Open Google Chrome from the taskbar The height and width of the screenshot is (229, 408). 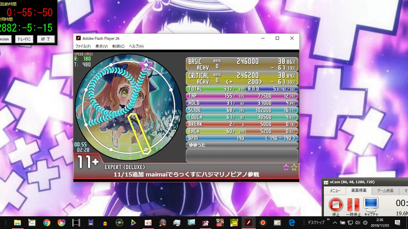pyautogui.click(x=47, y=223)
